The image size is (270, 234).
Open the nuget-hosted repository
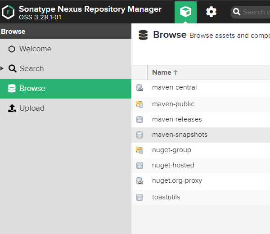173,165
